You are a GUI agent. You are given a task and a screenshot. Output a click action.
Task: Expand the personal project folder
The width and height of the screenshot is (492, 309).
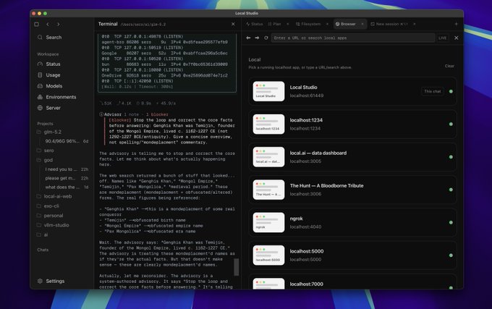pos(50,216)
